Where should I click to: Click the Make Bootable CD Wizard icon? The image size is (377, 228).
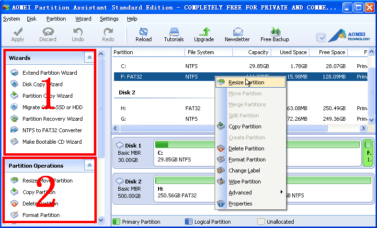14,142
